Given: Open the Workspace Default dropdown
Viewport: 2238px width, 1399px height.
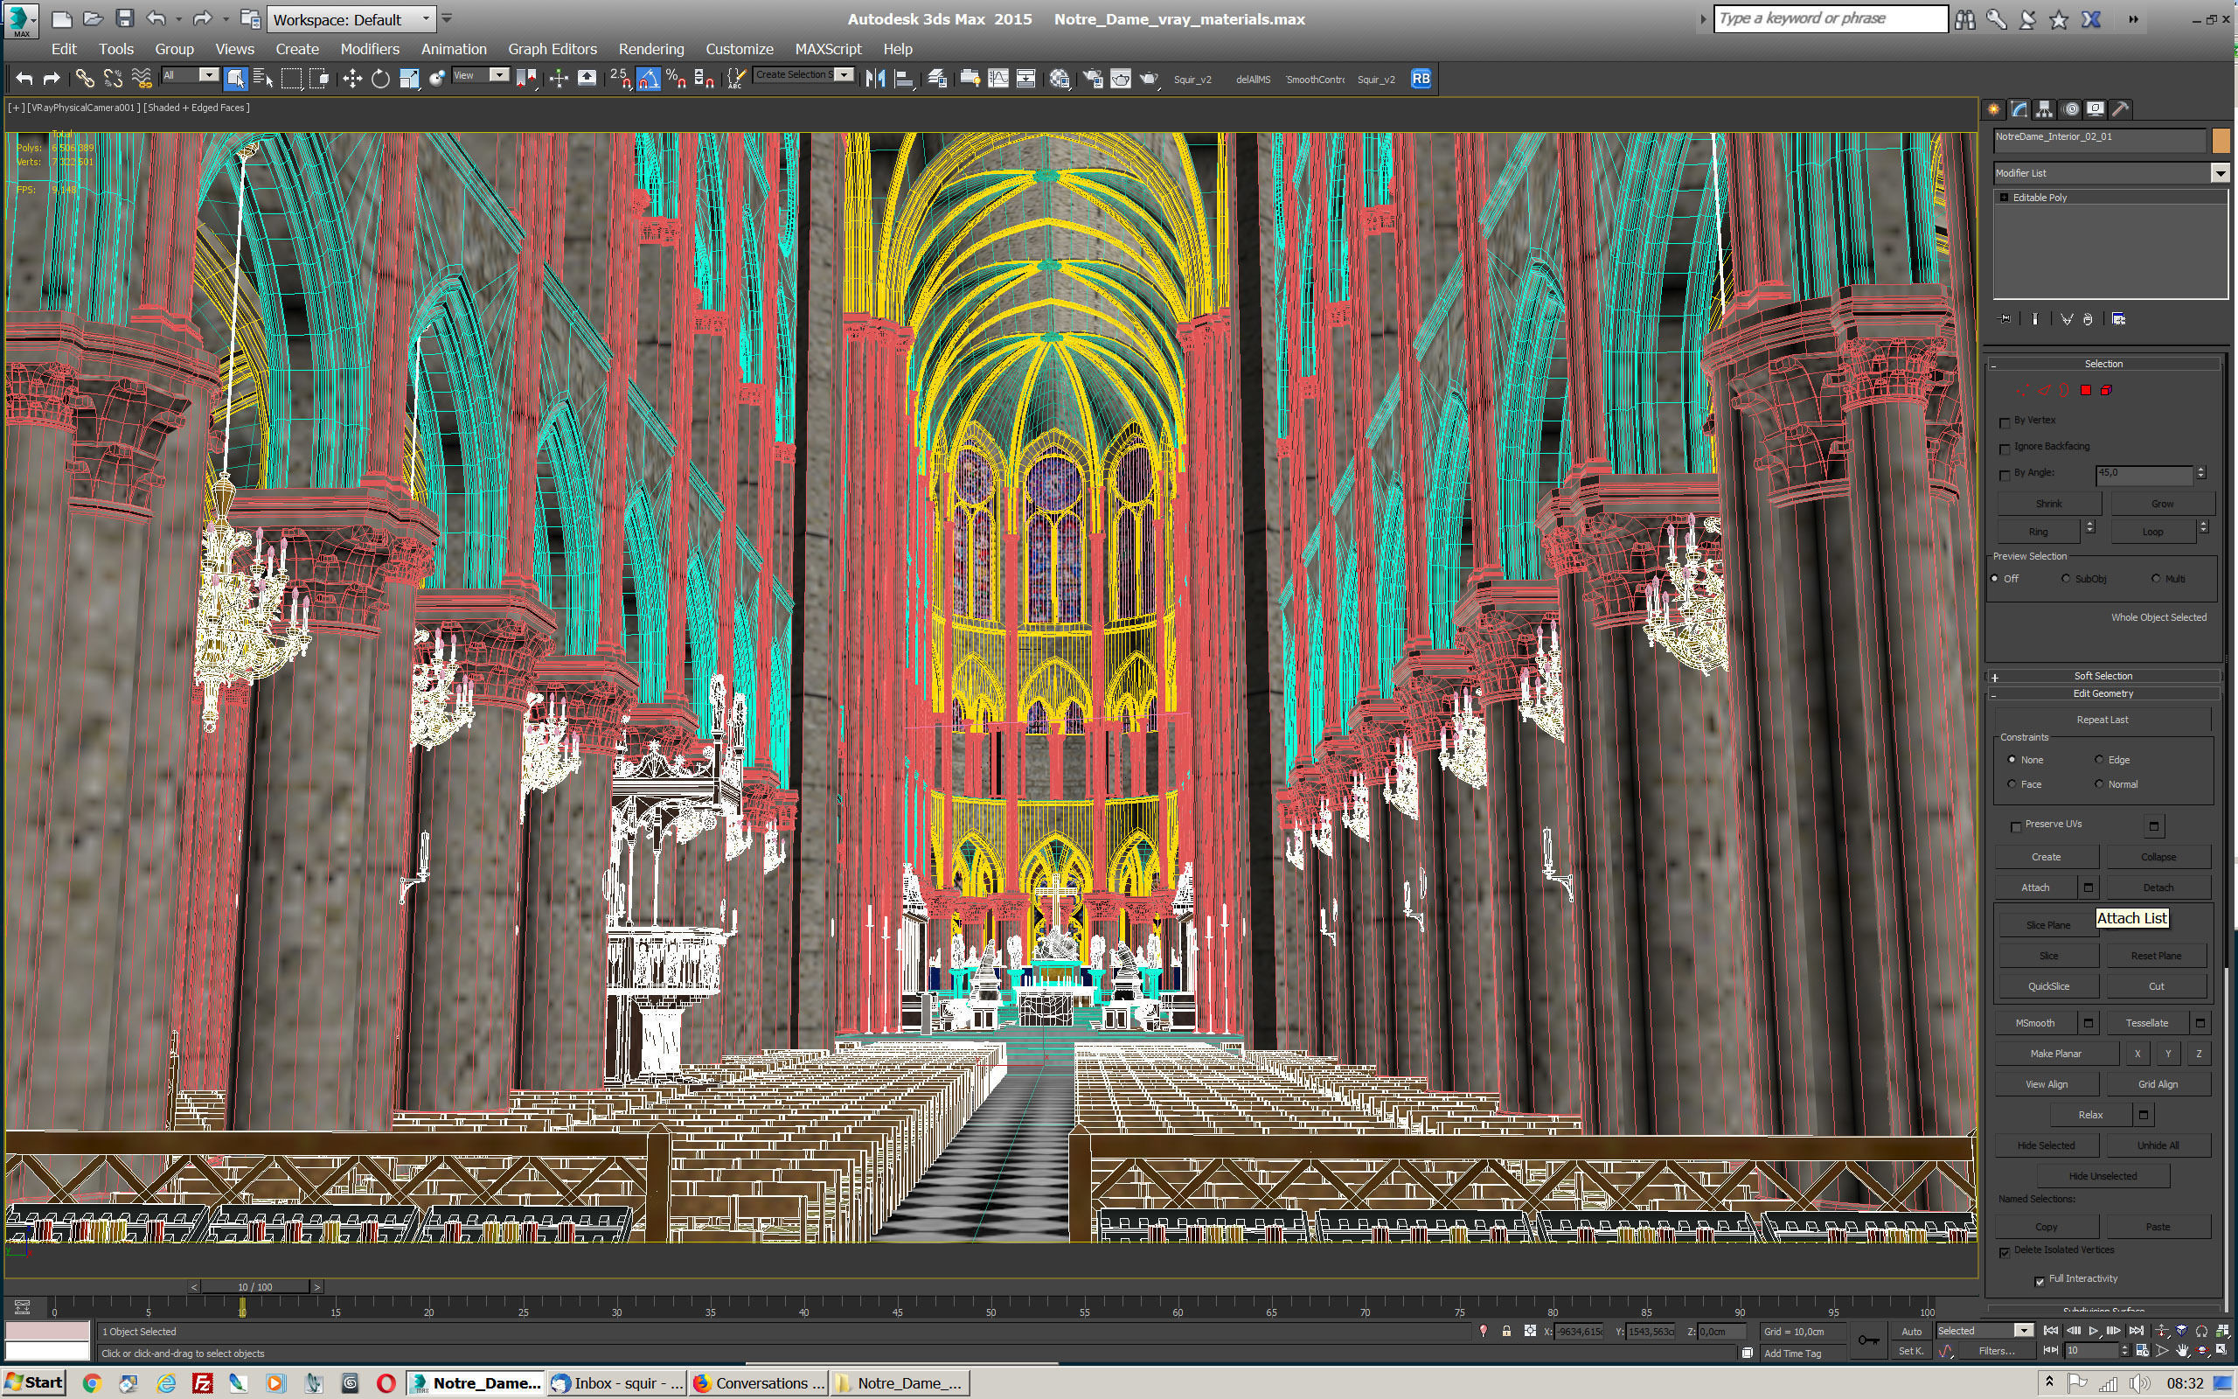Looking at the screenshot, I should point(351,19).
